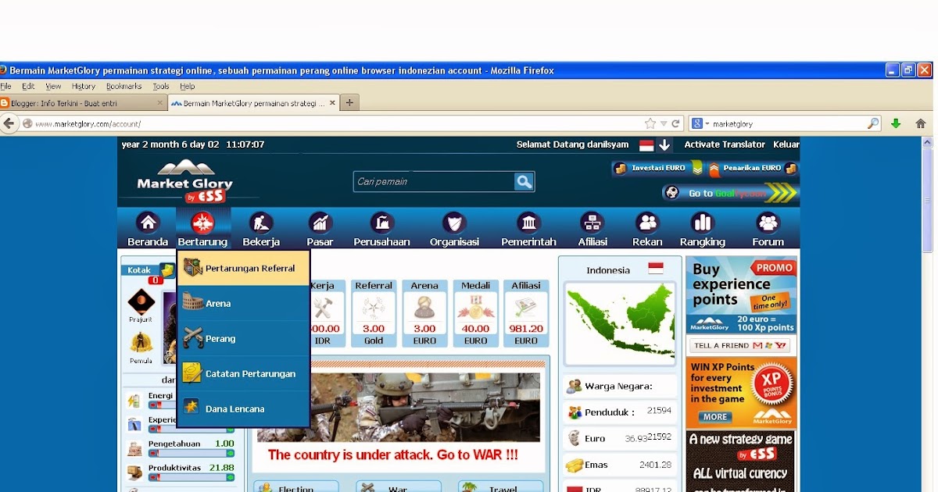Open the URL history dropdown arrow
Image resolution: width=938 pixels, height=492 pixels.
[x=664, y=123]
